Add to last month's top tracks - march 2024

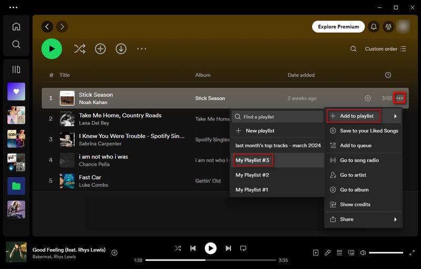277,145
